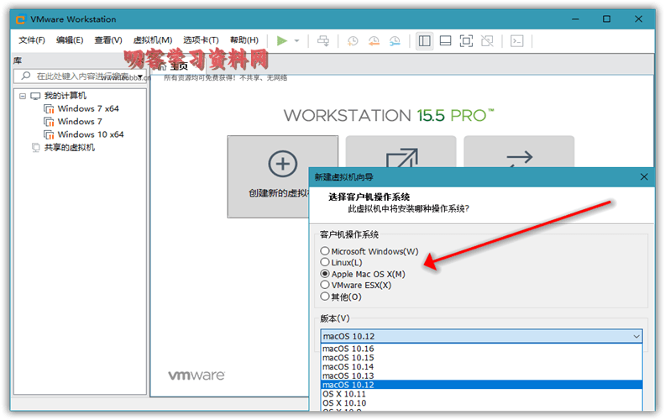Viewport: 665px width, 420px height.
Task: Choose OS X 10.11 from version list
Action: (481, 394)
